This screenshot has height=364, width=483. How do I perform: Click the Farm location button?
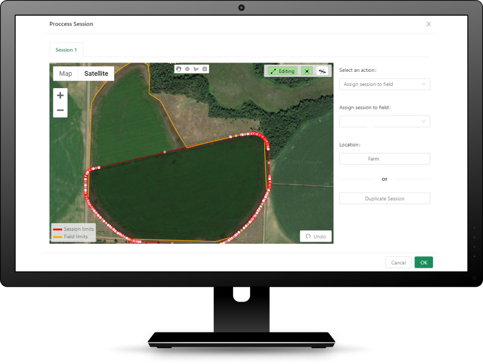385,159
